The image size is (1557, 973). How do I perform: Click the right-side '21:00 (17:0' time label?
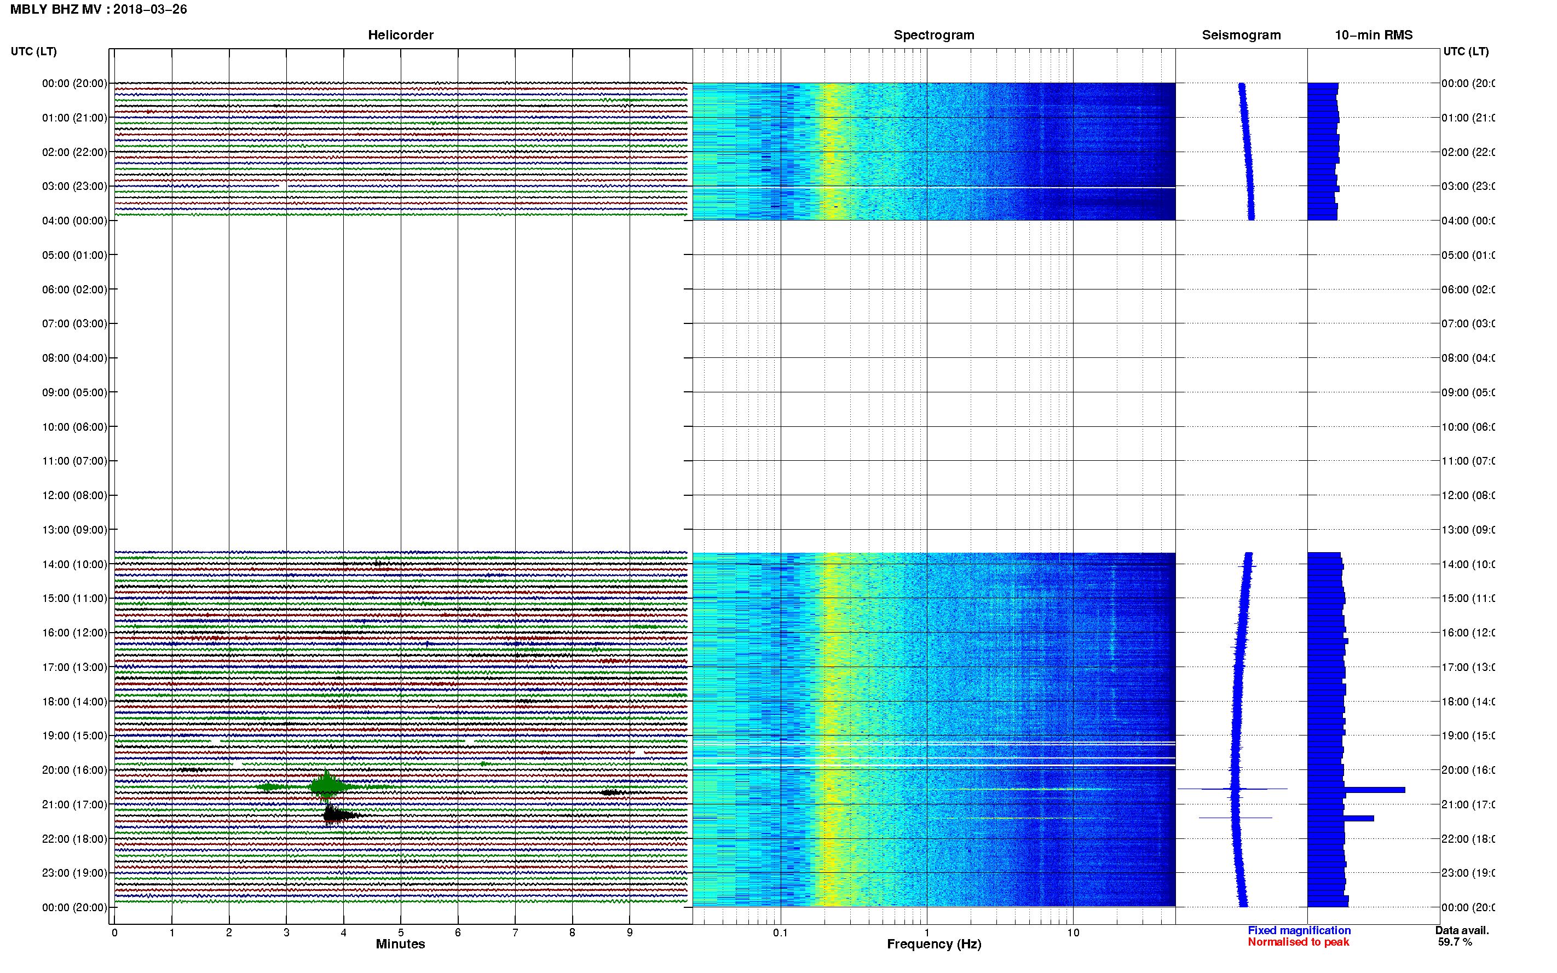[x=1468, y=804]
